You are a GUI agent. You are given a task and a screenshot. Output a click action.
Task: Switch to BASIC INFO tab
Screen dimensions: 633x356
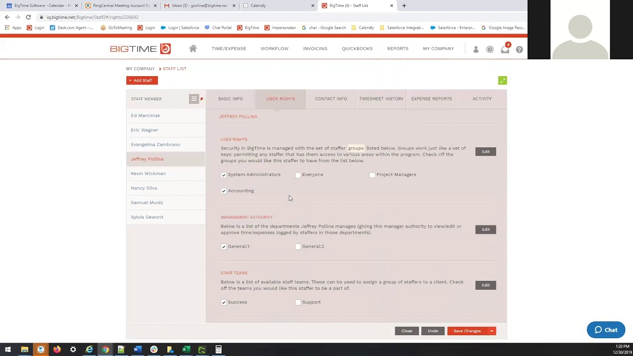pyautogui.click(x=230, y=99)
